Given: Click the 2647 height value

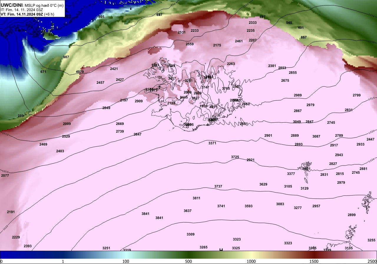Looking at the screenshot, I should 138,134.
